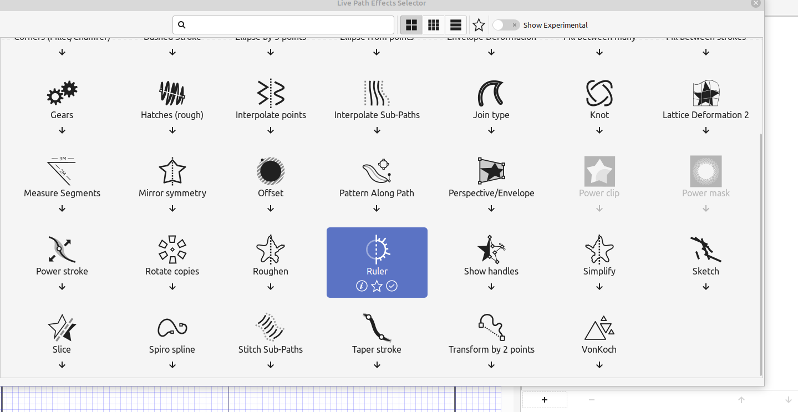Image resolution: width=798 pixels, height=412 pixels.
Task: Pick the VonKoch effect icon
Action: click(x=599, y=328)
